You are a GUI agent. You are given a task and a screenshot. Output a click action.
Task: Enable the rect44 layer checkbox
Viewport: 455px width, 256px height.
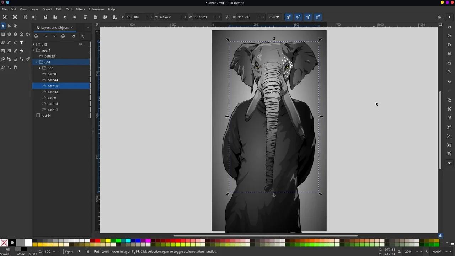38,115
